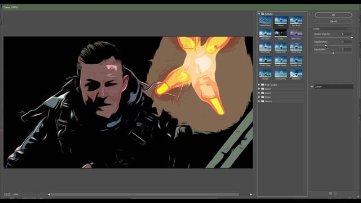Cancel the Filter Gallery dialog
Viewport: 361px width, 203px height.
(x=333, y=21)
